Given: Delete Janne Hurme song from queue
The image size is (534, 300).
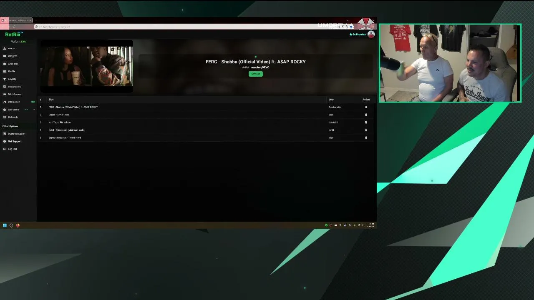Looking at the screenshot, I should 366,115.
